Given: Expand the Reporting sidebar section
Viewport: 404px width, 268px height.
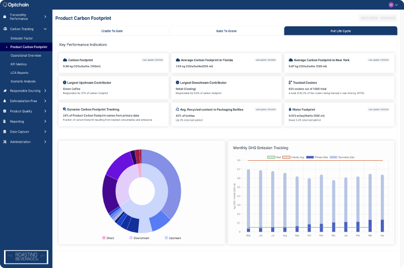Looking at the screenshot, I should pyautogui.click(x=45, y=121).
